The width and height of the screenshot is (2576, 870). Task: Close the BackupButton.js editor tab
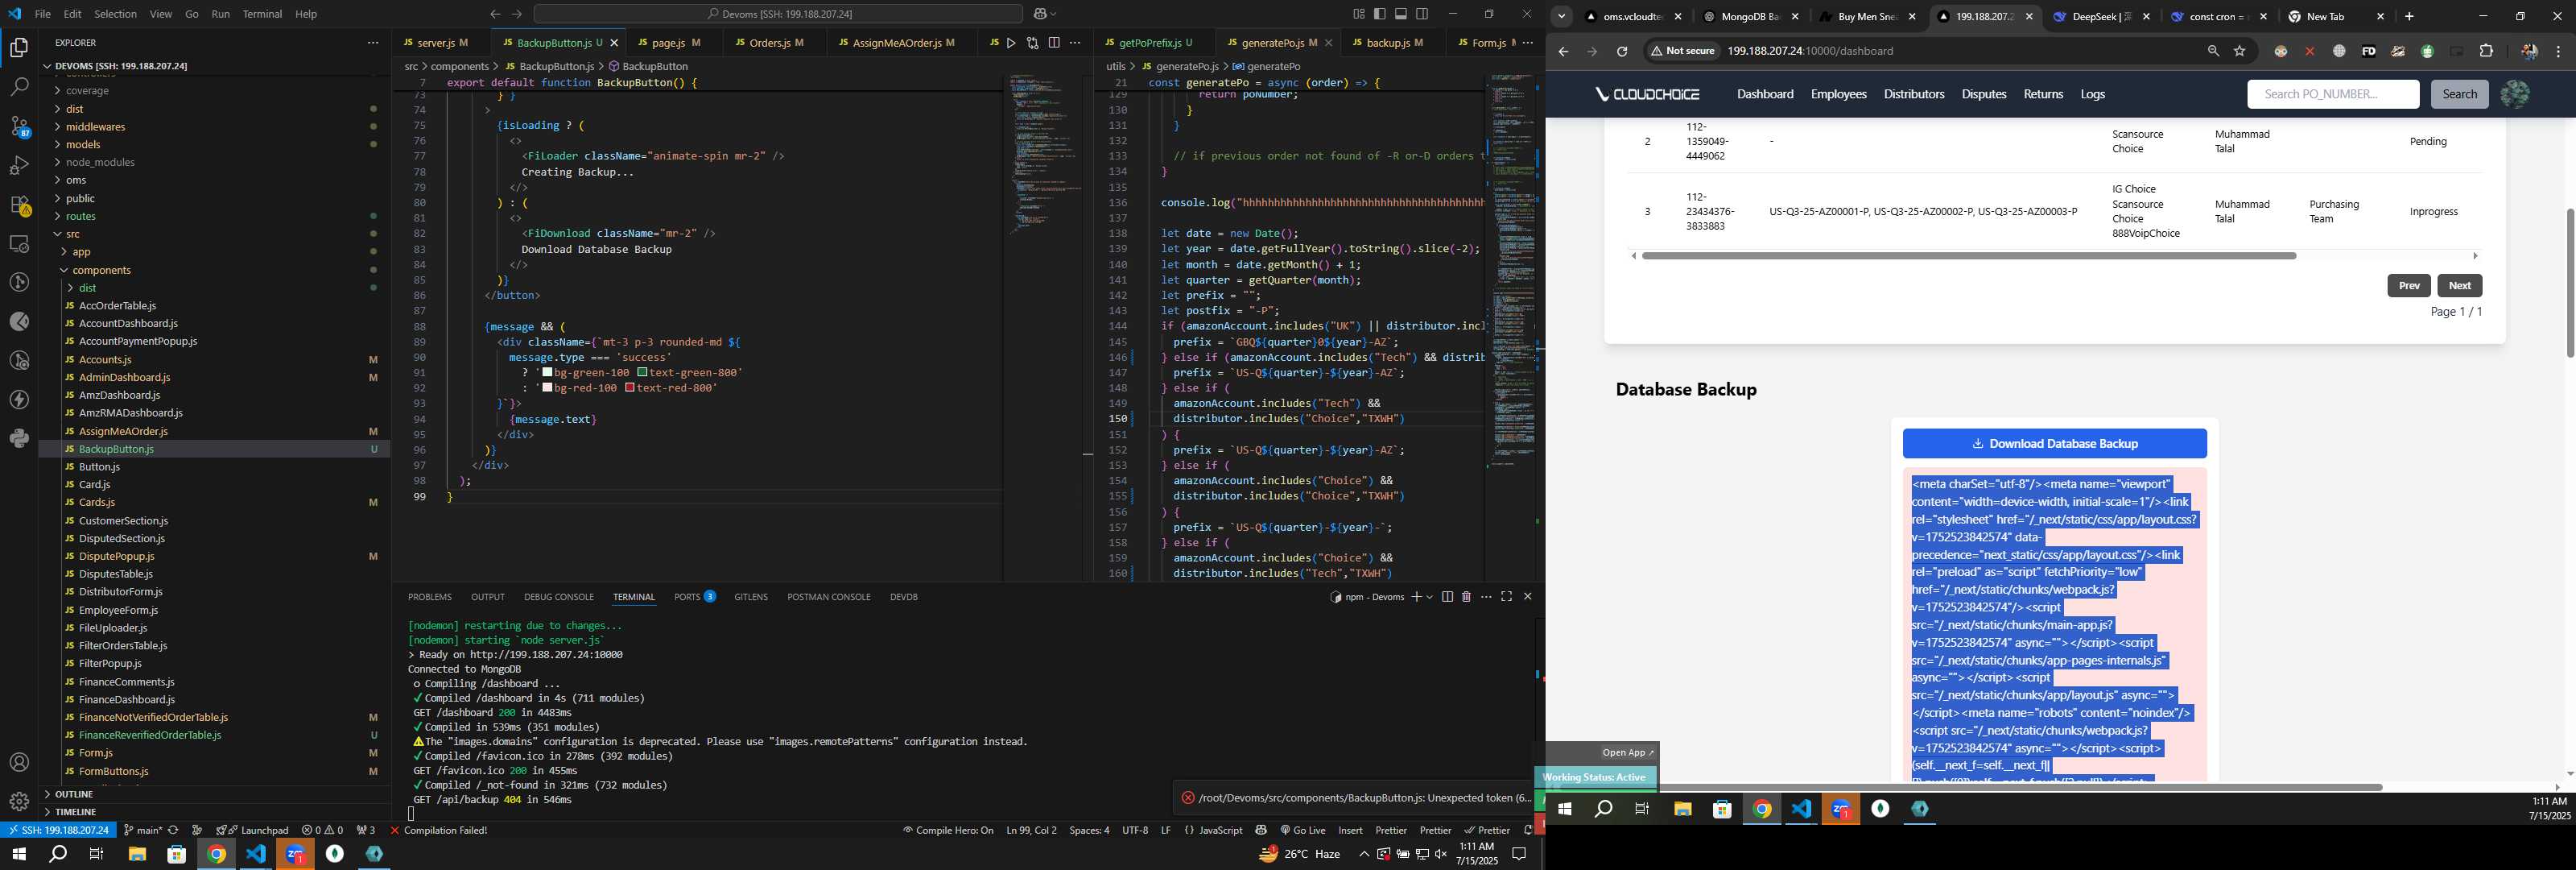[x=614, y=43]
